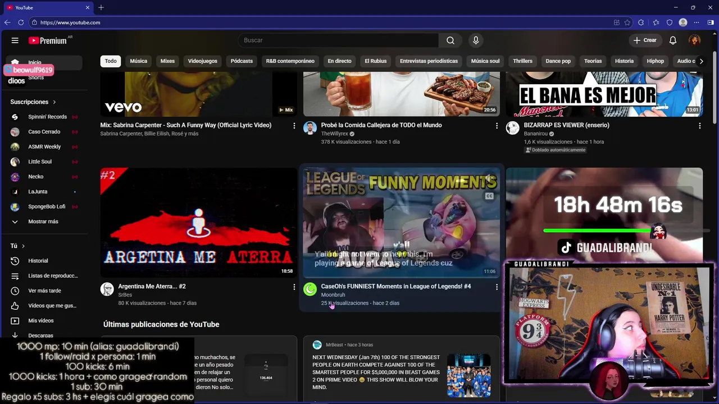Select the R&B contemporáneo chip
This screenshot has height=404, width=719.
pyautogui.click(x=290, y=61)
